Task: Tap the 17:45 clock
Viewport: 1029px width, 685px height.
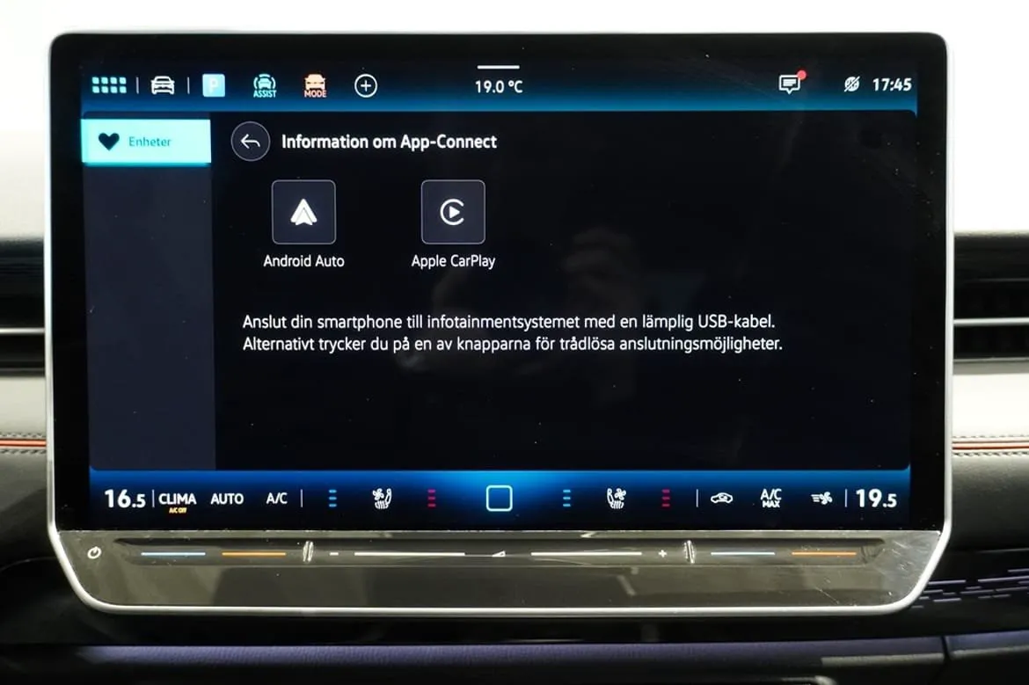Action: click(x=891, y=84)
